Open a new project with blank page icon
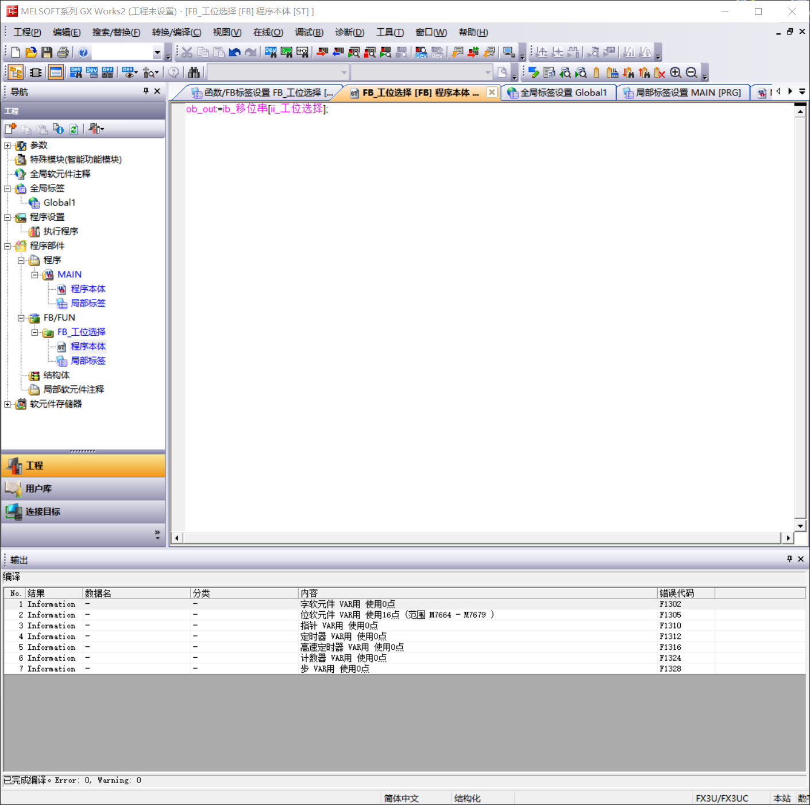Screen dimensions: 810x805 (x=16, y=52)
